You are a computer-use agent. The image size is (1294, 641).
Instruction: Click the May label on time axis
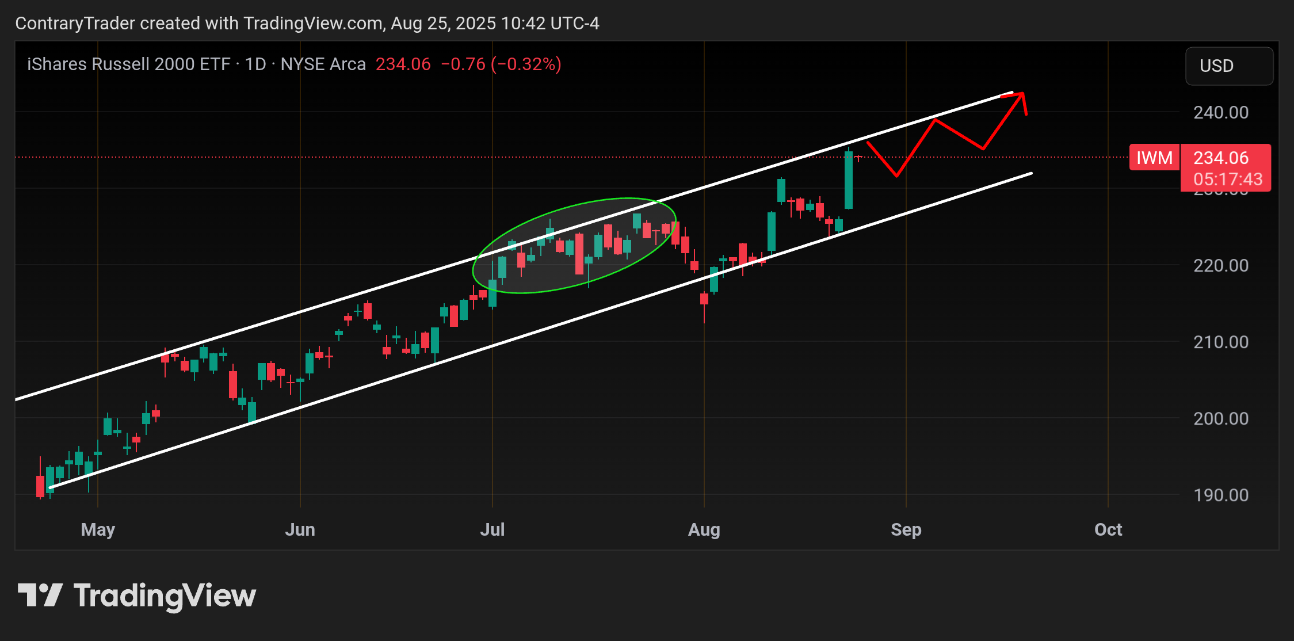click(x=98, y=530)
